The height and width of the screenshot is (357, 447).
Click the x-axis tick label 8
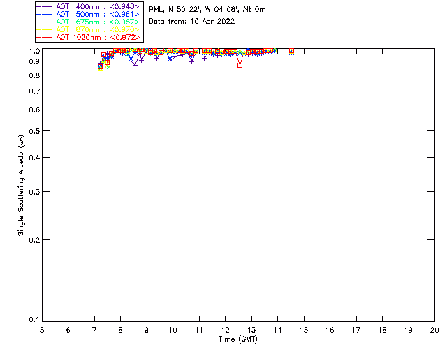click(121, 330)
